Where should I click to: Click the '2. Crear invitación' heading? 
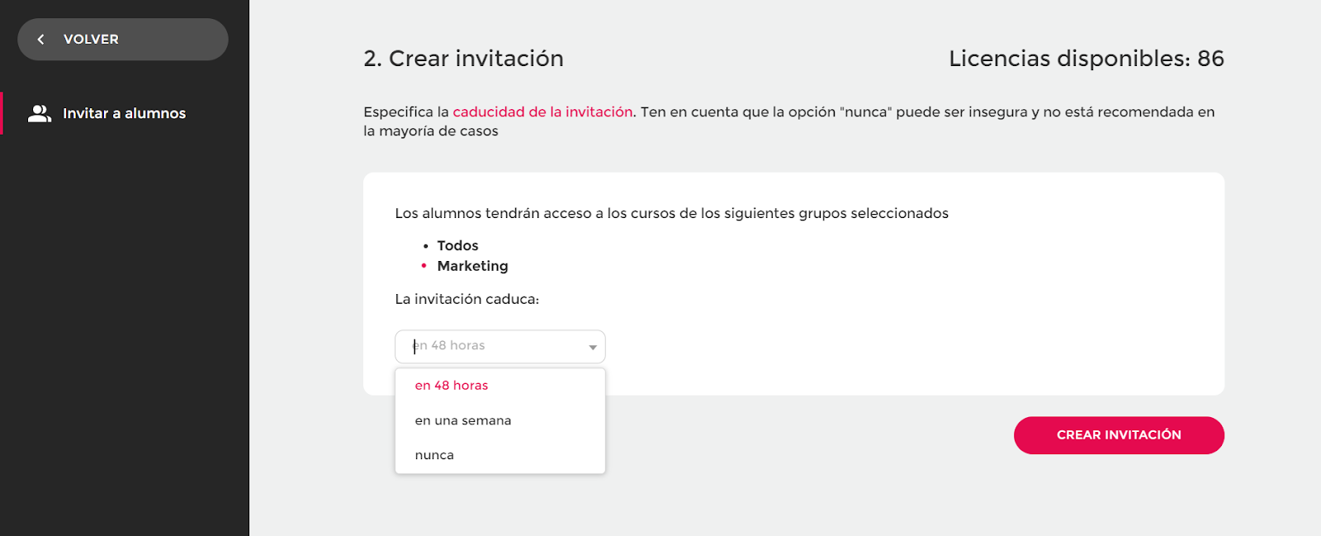tap(463, 59)
